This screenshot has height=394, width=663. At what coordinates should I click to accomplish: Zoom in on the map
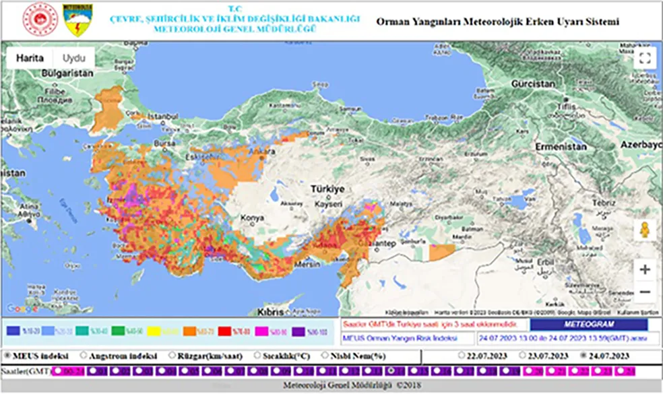645,269
